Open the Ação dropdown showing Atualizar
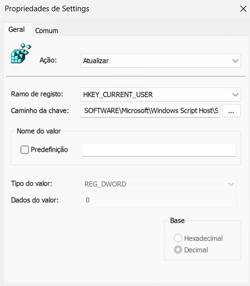The image size is (250, 286). coord(161,61)
